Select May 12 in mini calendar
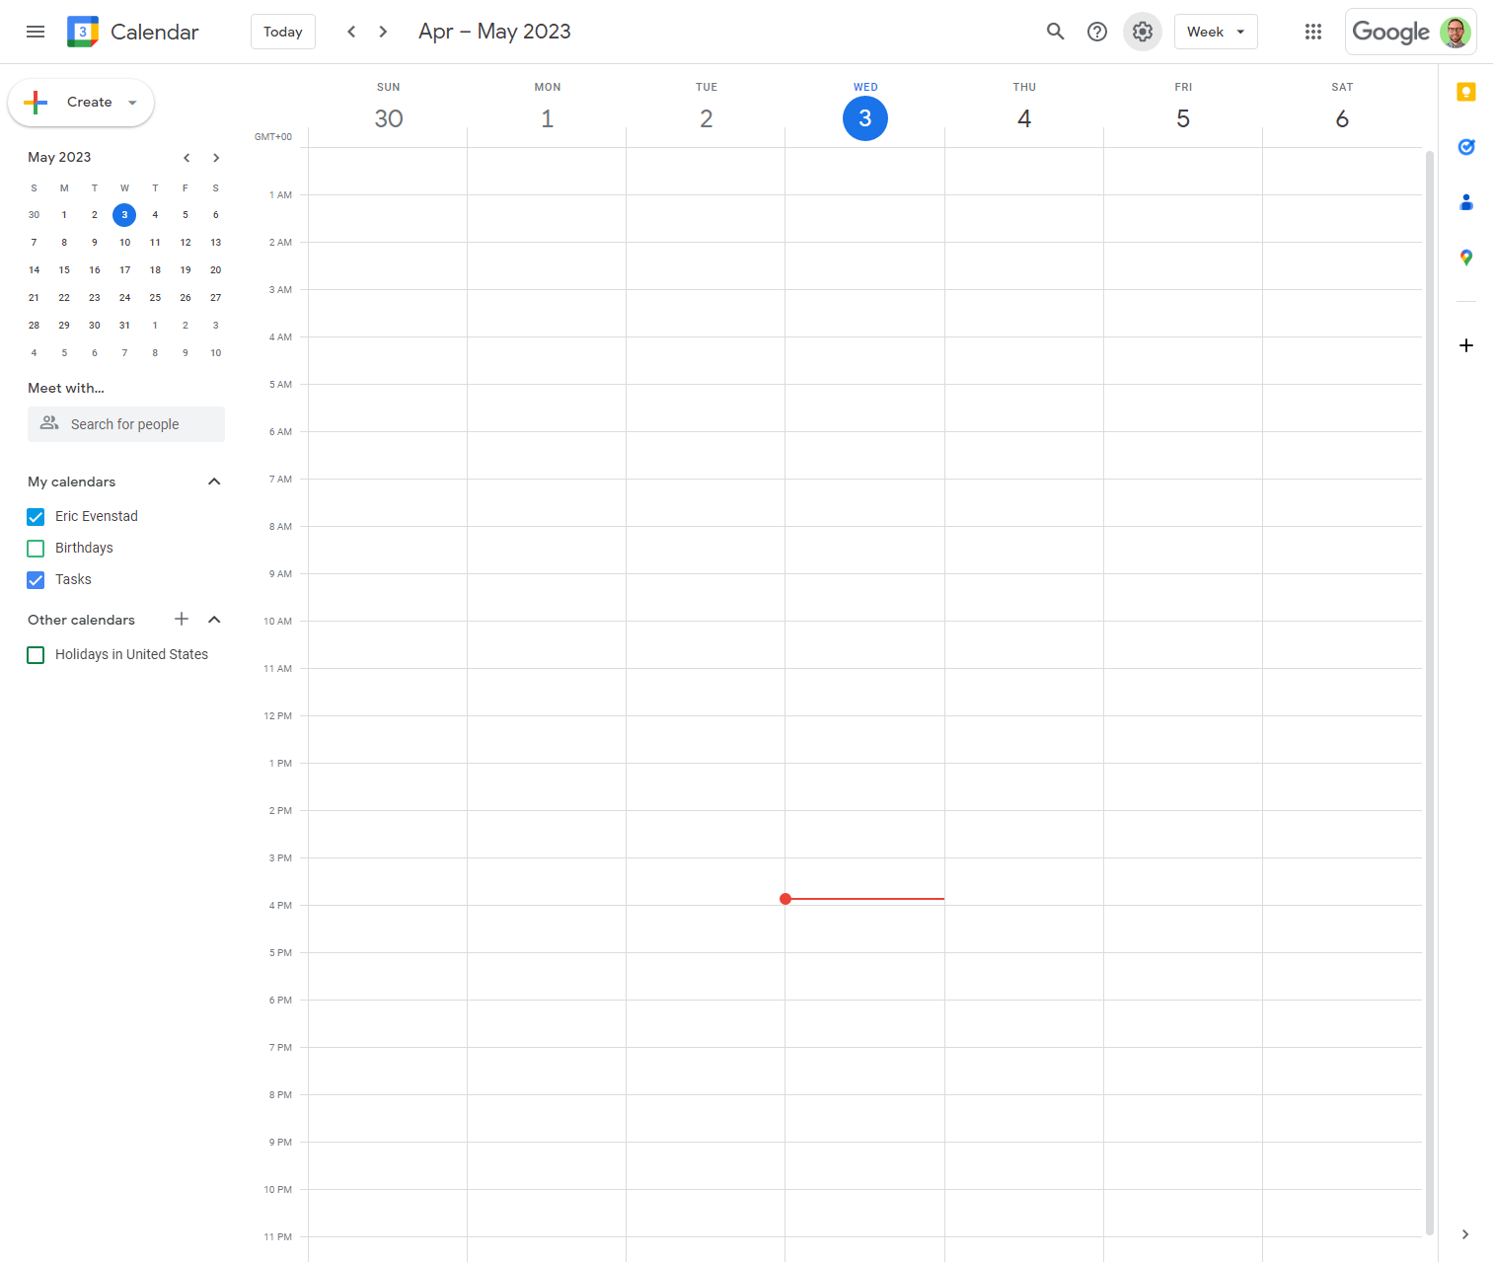Viewport: 1493px width, 1262px height. coord(186,243)
